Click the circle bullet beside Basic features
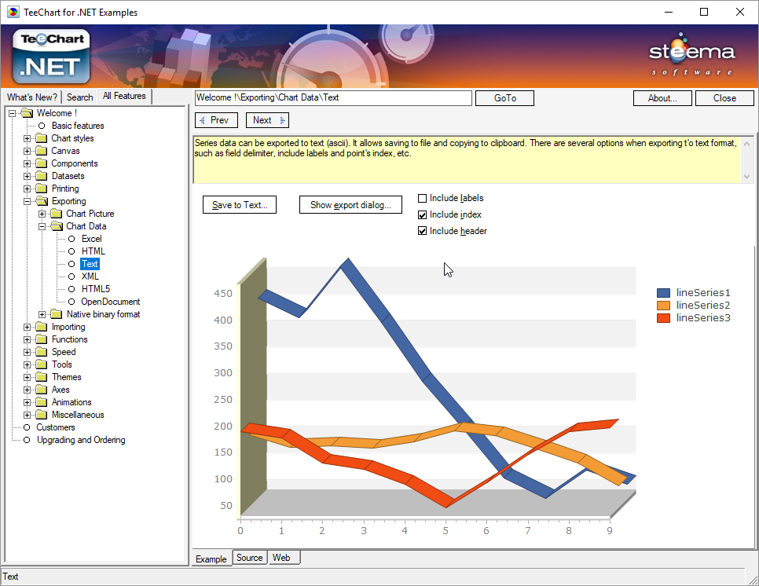Screen dimensions: 759x586 click(x=42, y=126)
